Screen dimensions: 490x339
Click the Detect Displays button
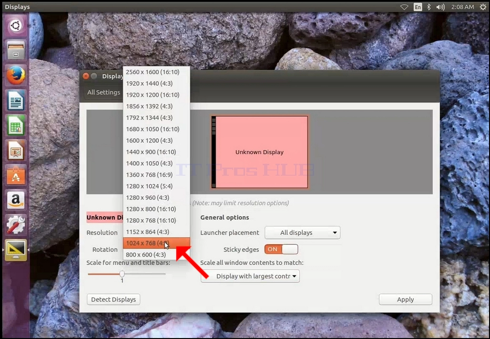tap(113, 299)
